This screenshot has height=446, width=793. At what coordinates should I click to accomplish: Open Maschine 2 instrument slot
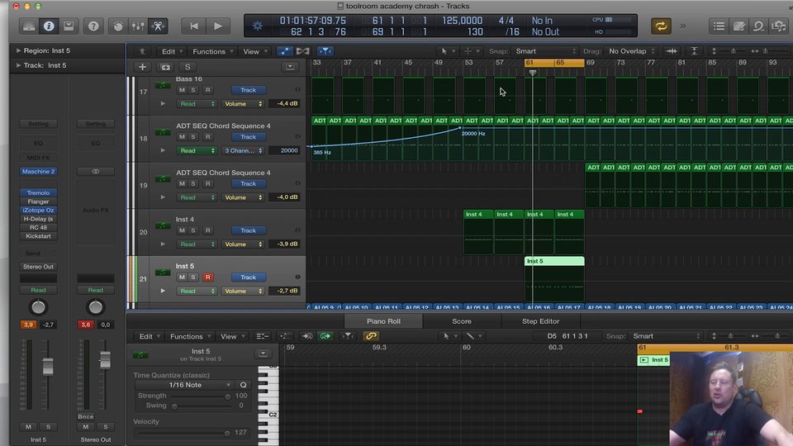point(39,172)
